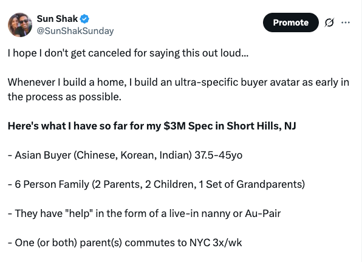Click the live-in nanny bullet line
The image size is (362, 262).
(x=145, y=213)
